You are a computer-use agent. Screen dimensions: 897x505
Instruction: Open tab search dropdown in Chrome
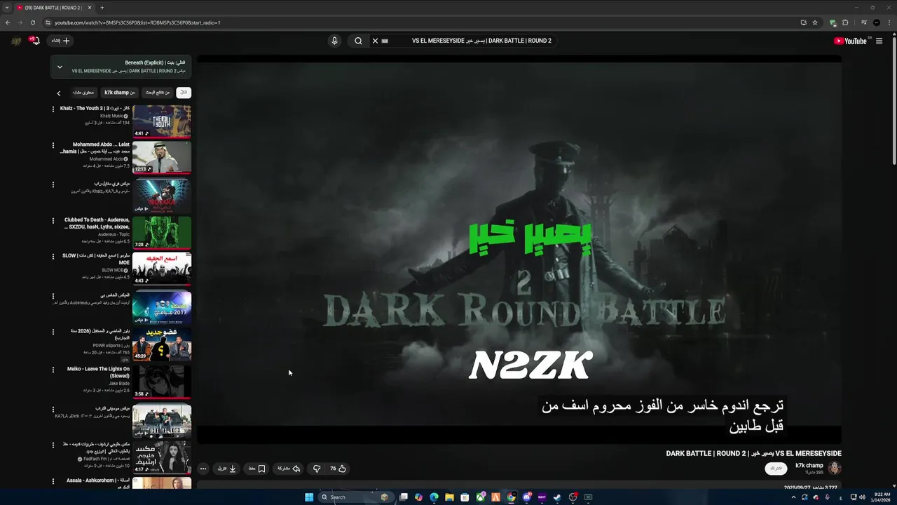(x=6, y=8)
